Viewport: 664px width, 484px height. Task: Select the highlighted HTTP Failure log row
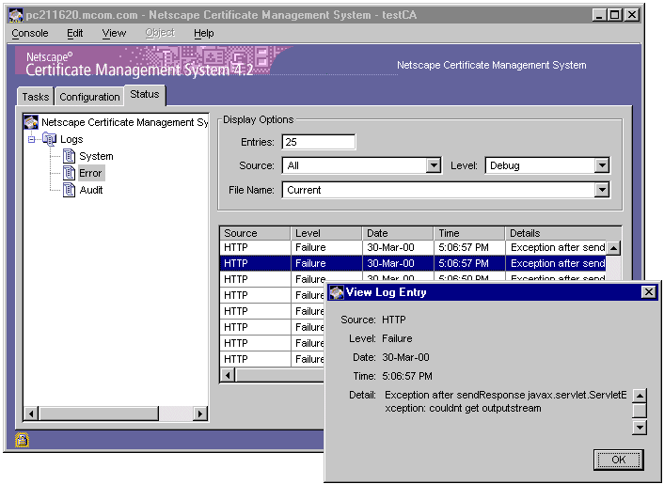coord(413,263)
